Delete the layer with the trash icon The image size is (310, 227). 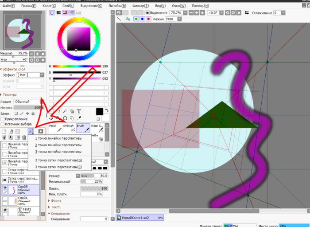(x=24, y=137)
